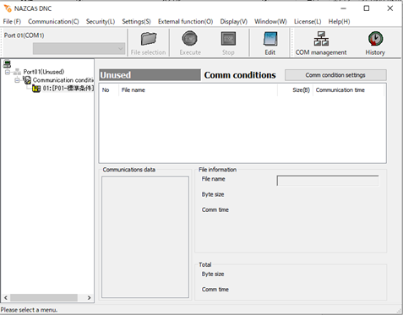Open the Display(V) menu

point(234,21)
